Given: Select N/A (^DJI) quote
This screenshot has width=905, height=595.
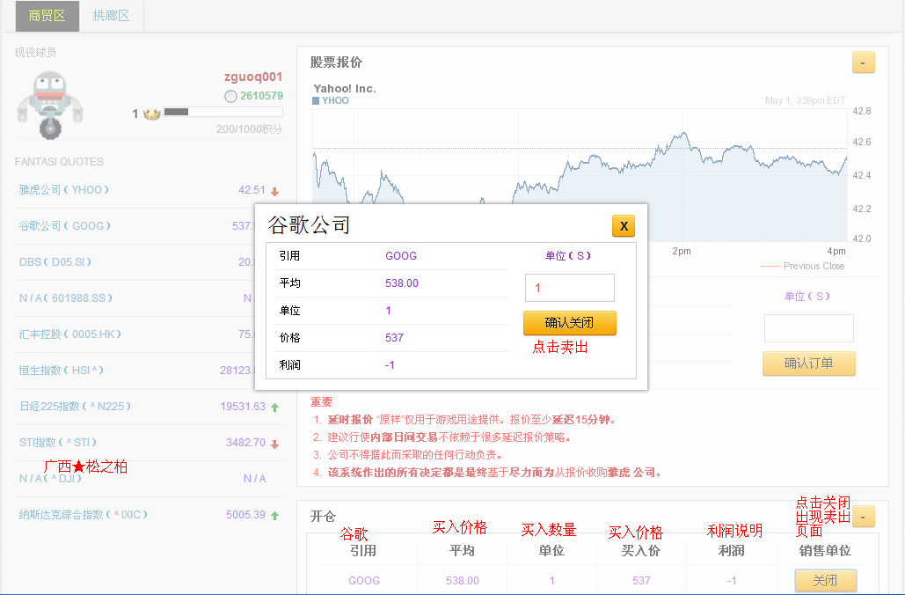Looking at the screenshot, I should 50,479.
